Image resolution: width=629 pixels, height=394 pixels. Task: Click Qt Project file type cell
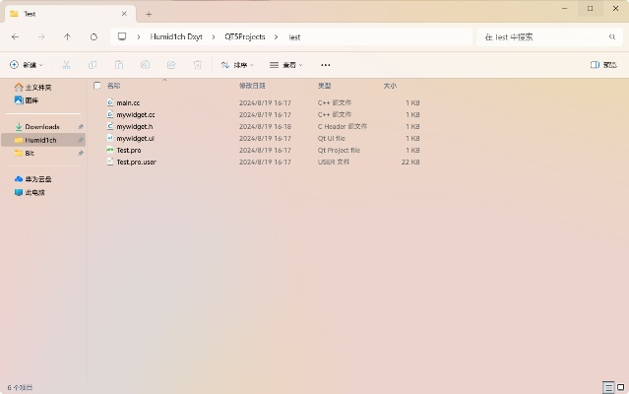339,150
